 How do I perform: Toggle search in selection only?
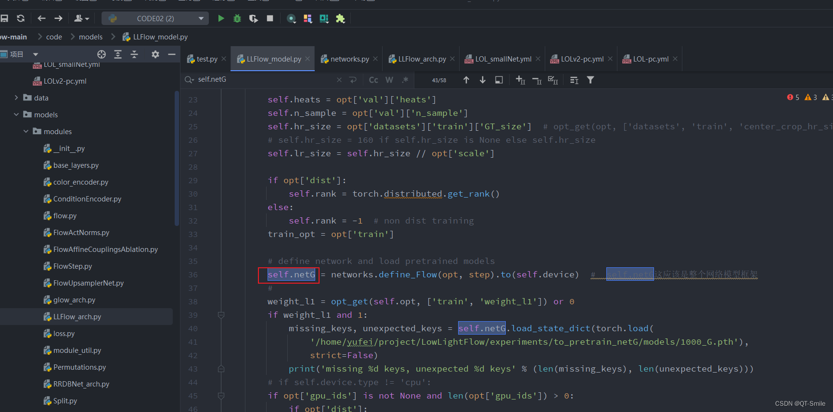click(499, 80)
